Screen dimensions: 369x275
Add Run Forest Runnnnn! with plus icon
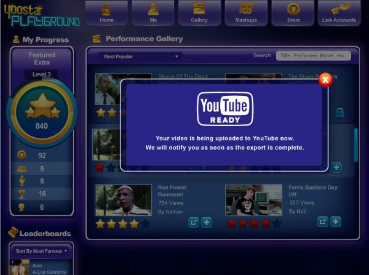207,222
